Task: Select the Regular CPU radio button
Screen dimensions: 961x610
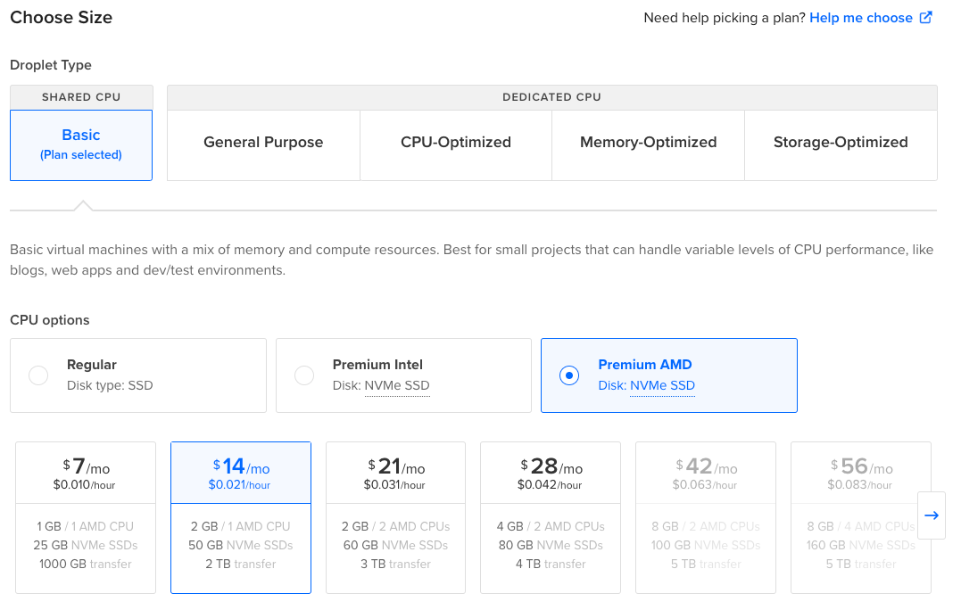Action: coord(38,375)
